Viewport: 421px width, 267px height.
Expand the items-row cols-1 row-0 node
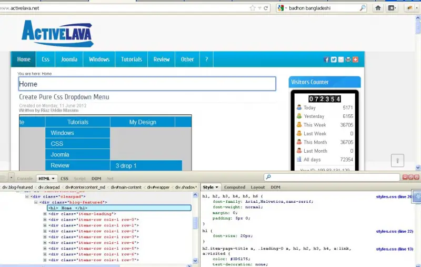[x=45, y=220]
